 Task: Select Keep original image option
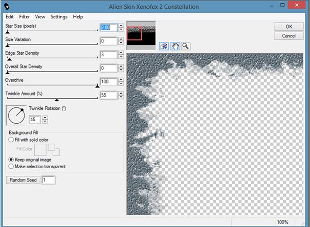pos(30,160)
